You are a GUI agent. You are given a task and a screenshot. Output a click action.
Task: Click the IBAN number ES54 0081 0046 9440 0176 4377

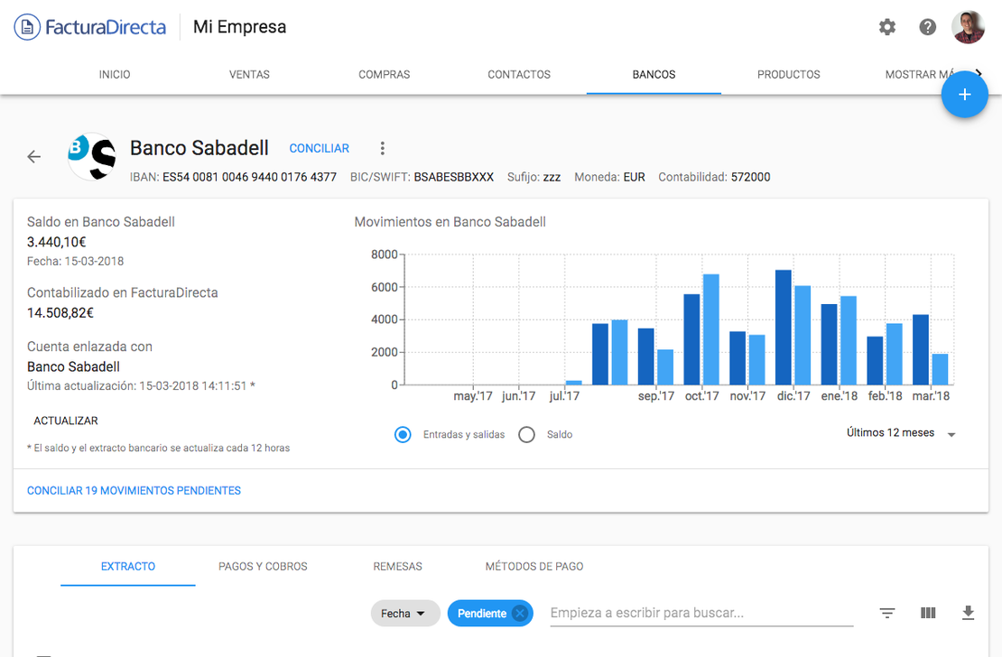249,177
